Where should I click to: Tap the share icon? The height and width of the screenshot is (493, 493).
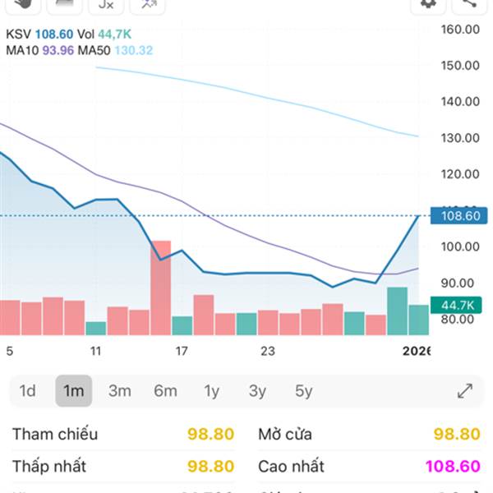(470, 5)
